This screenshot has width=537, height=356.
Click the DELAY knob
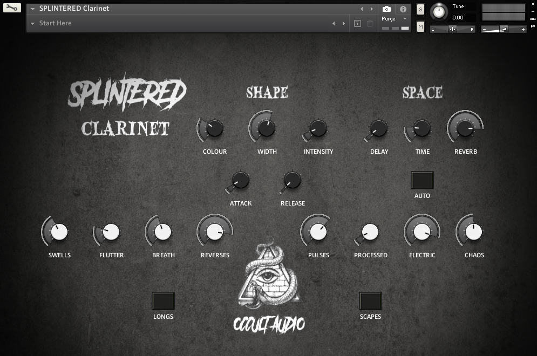coord(379,128)
